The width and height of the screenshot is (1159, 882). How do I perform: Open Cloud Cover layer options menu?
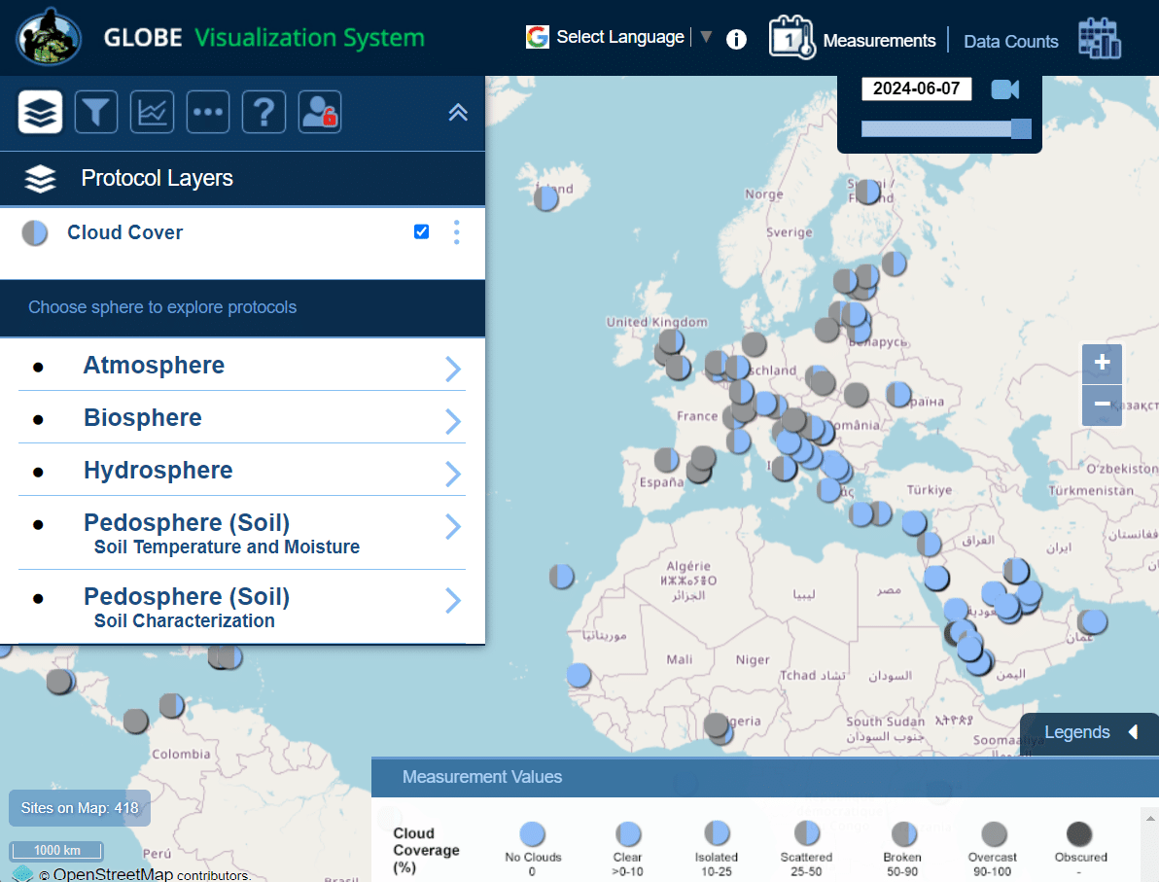pyautogui.click(x=456, y=232)
